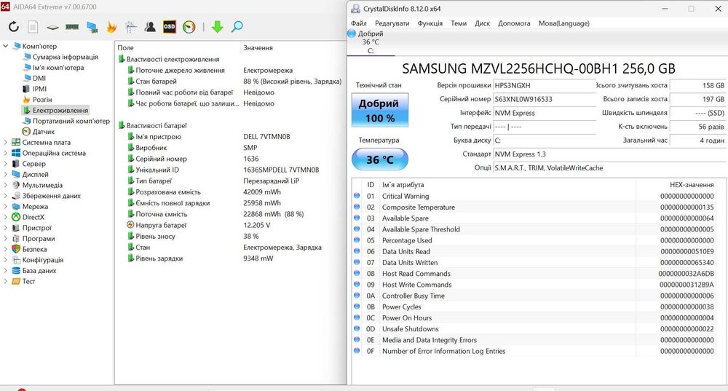The height and width of the screenshot is (391, 728).
Task: Click the 36 °C temperature button
Action: pos(380,159)
